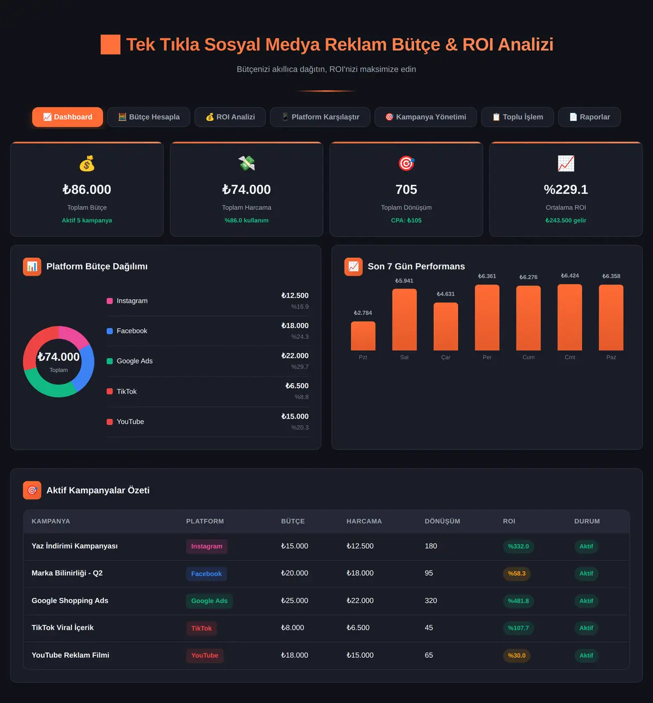Click the Çar bar in the performance chart
The height and width of the screenshot is (703, 653).
pos(446,326)
